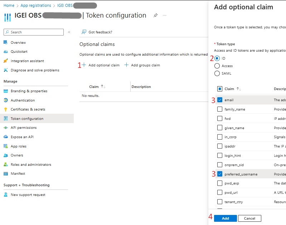
Task: Enable the family_name claim checkbox
Action: click(220, 109)
